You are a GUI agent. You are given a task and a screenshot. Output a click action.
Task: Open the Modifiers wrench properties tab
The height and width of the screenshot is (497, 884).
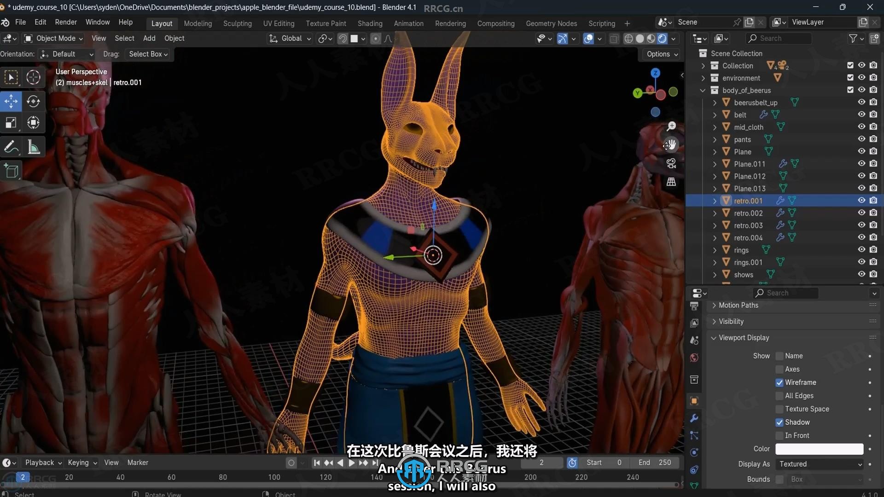point(694,418)
